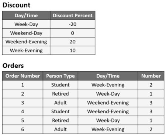Click the Orders table title

pos(13,65)
